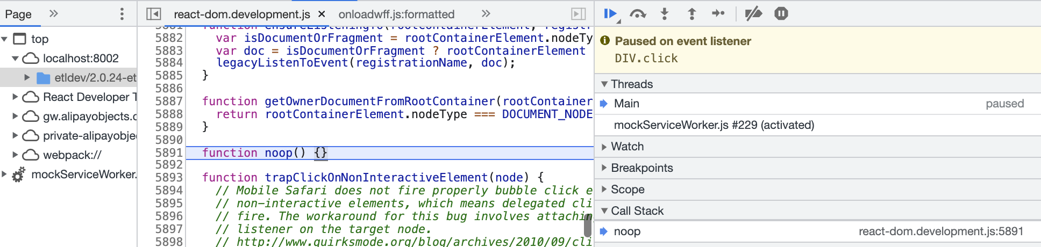The width and height of the screenshot is (1041, 247).
Task: Select the Main thread
Action: pos(817,104)
